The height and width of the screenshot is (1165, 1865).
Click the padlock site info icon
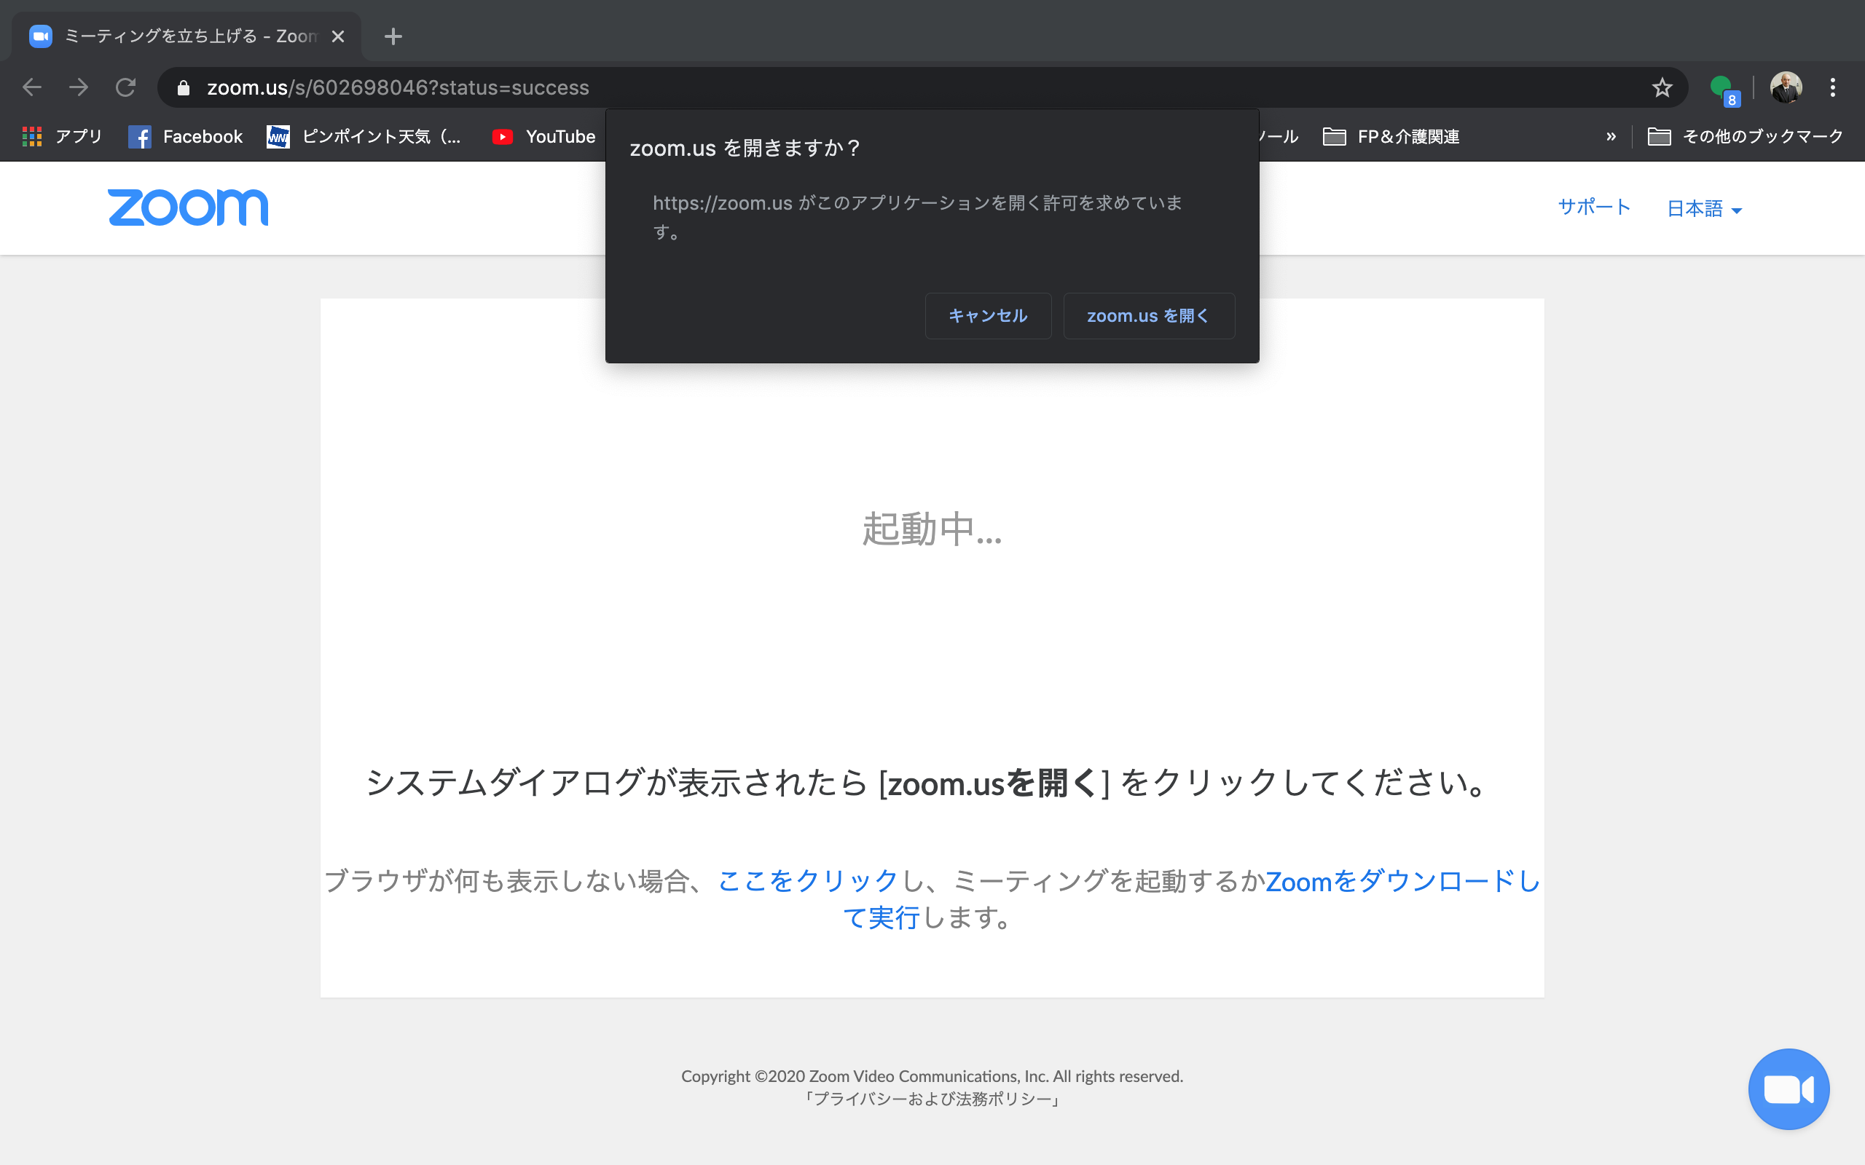[x=184, y=88]
